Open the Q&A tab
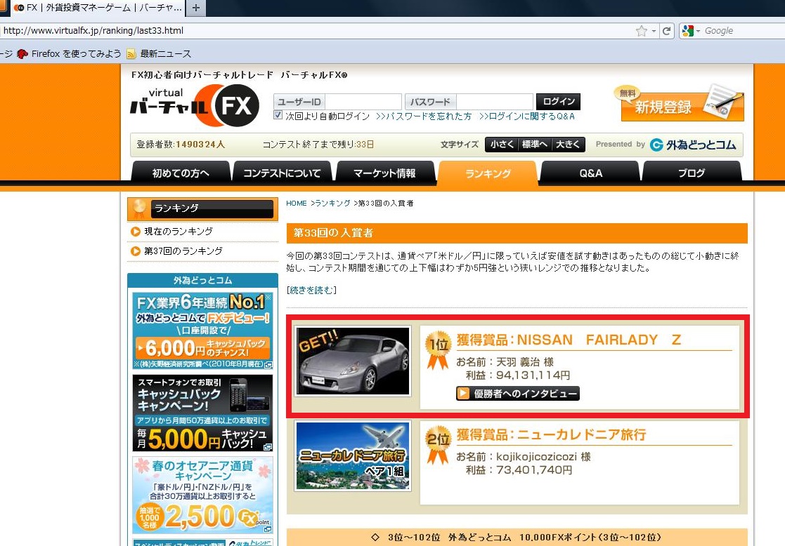 (x=590, y=173)
